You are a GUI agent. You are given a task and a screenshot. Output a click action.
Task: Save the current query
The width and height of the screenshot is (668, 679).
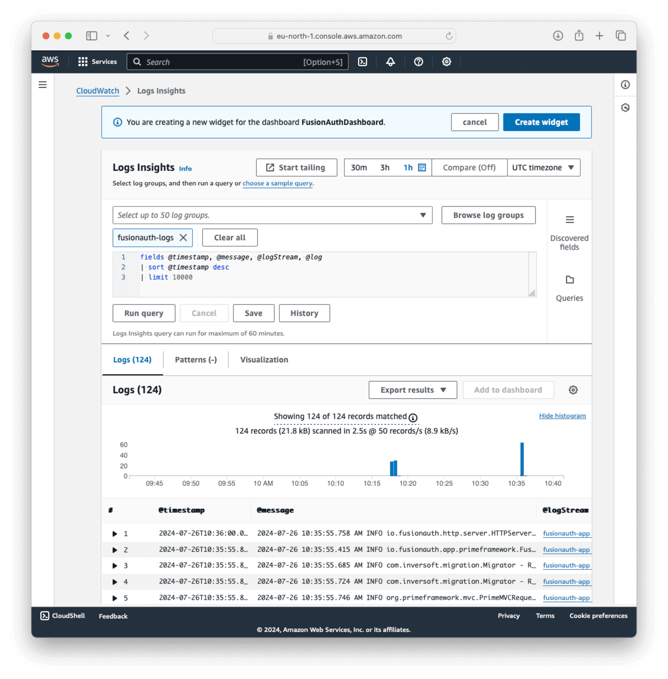coord(253,313)
